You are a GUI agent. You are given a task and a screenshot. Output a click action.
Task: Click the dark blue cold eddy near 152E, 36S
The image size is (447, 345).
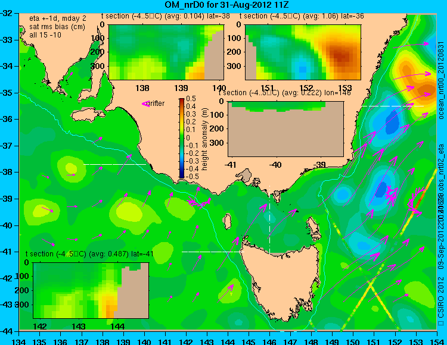point(393,123)
